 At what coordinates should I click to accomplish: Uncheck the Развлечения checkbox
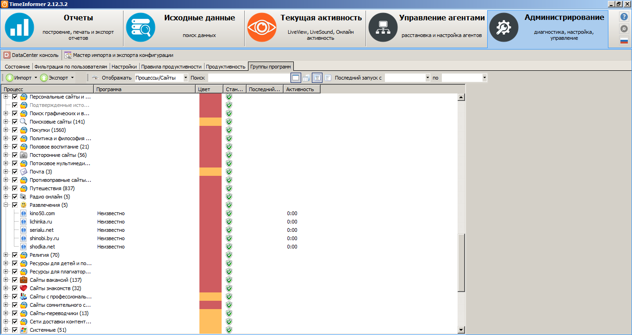pyautogui.click(x=15, y=205)
